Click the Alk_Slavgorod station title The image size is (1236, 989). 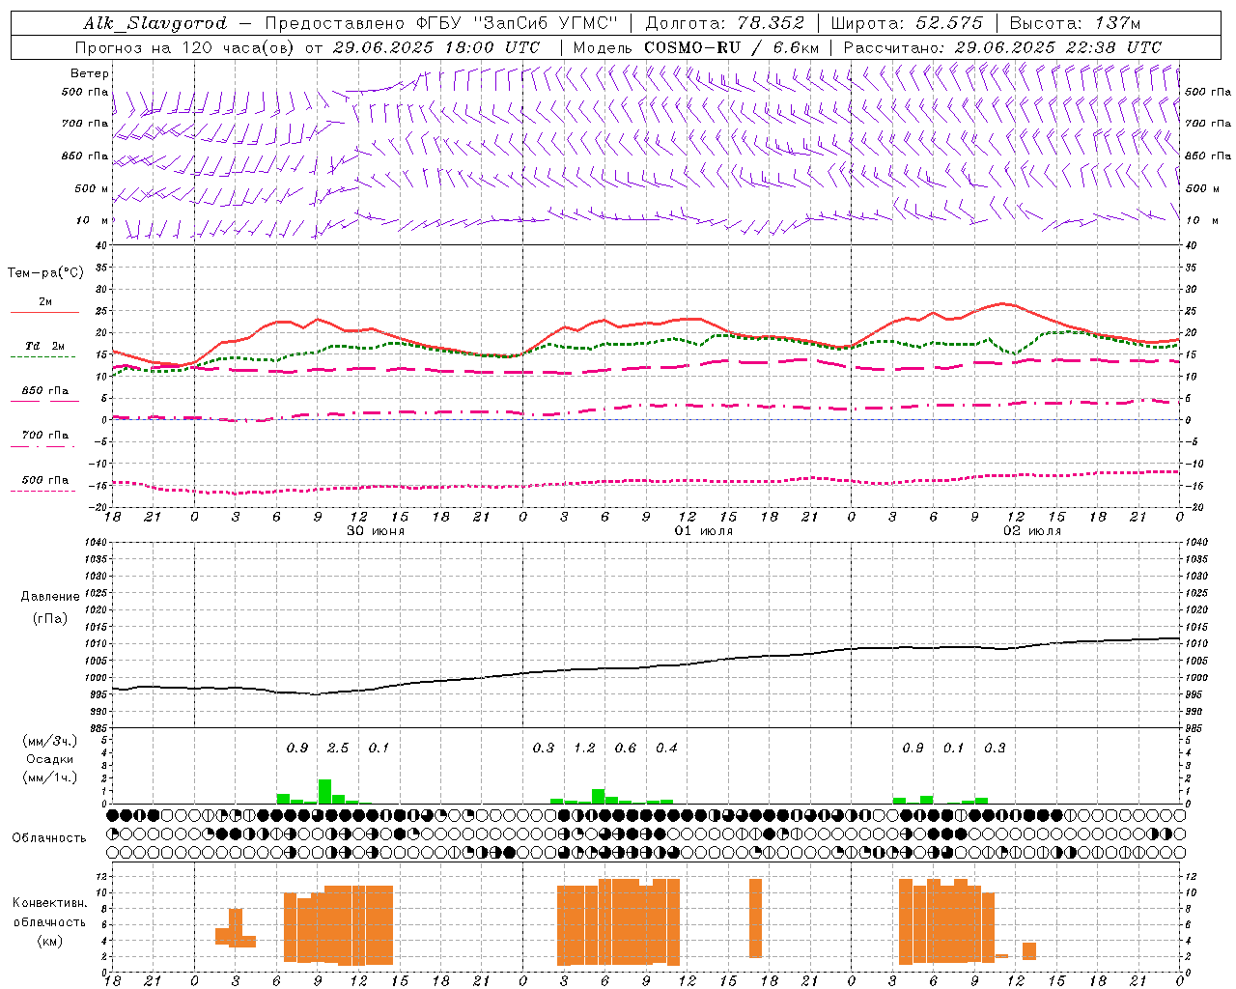click(x=155, y=23)
